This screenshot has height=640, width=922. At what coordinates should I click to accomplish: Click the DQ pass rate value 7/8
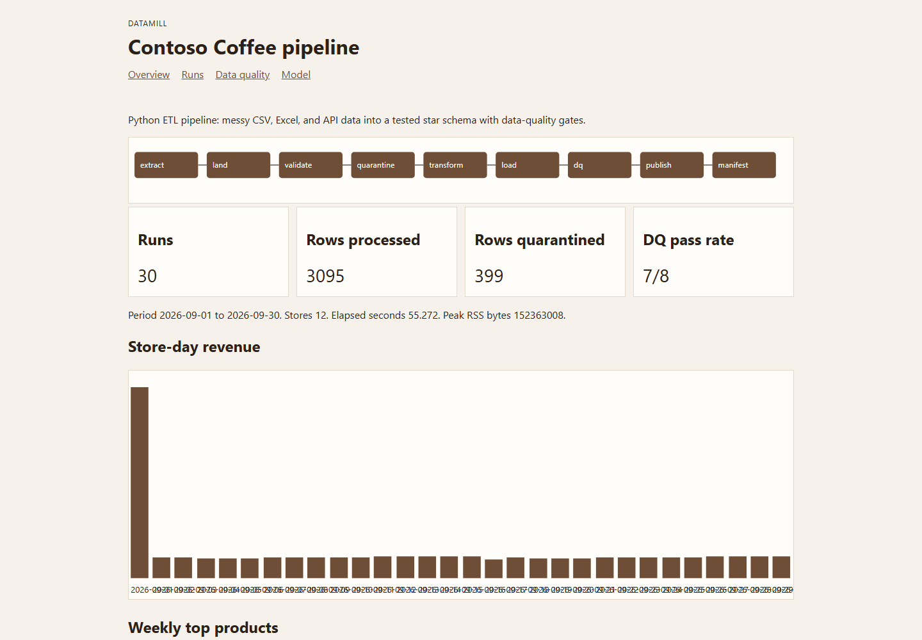pos(656,276)
